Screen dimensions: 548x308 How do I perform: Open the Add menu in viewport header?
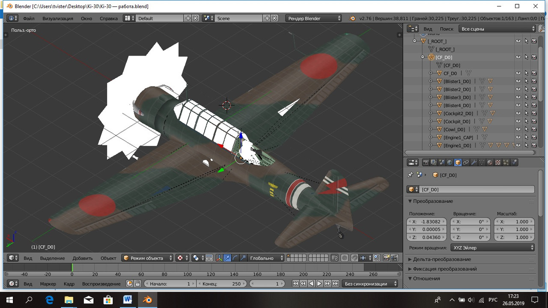click(83, 258)
